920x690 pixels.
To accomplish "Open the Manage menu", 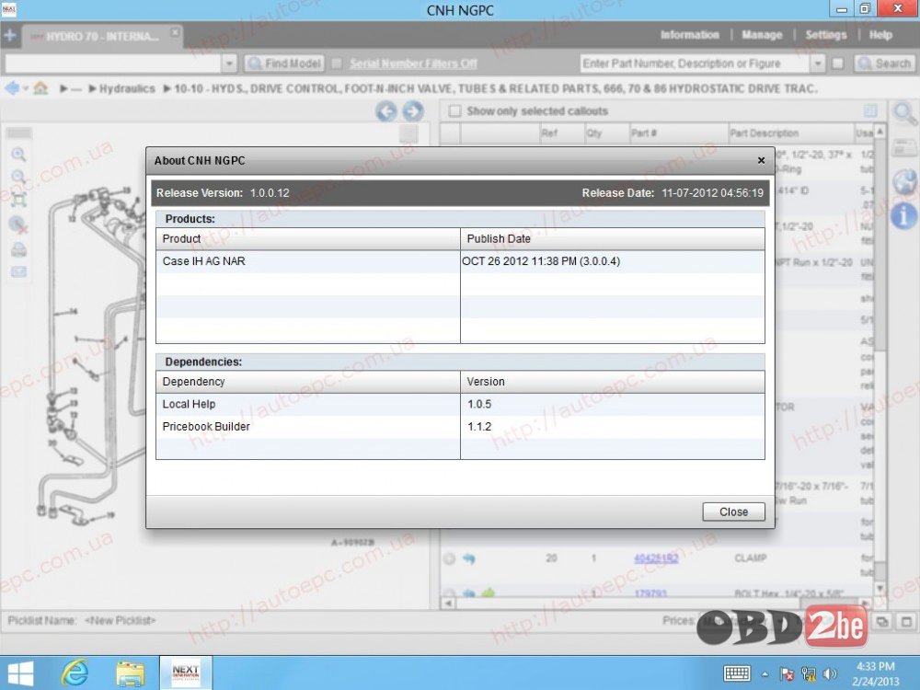I will tap(762, 35).
